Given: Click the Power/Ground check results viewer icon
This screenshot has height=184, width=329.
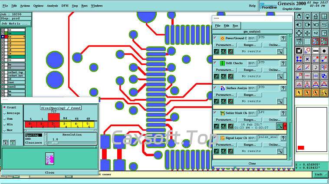Looking at the screenshot, I should tap(280, 51).
